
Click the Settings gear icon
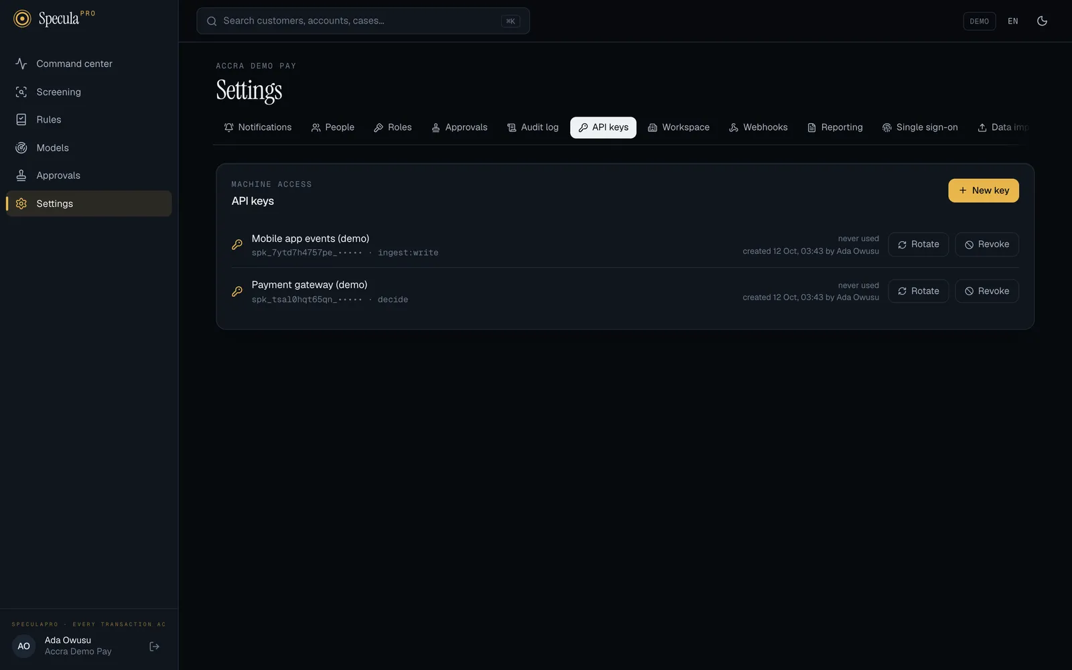[21, 204]
